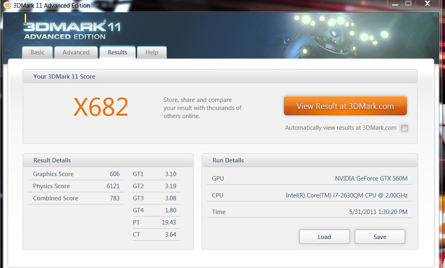
Task: Click the Time row label in Run Details
Action: (x=219, y=212)
